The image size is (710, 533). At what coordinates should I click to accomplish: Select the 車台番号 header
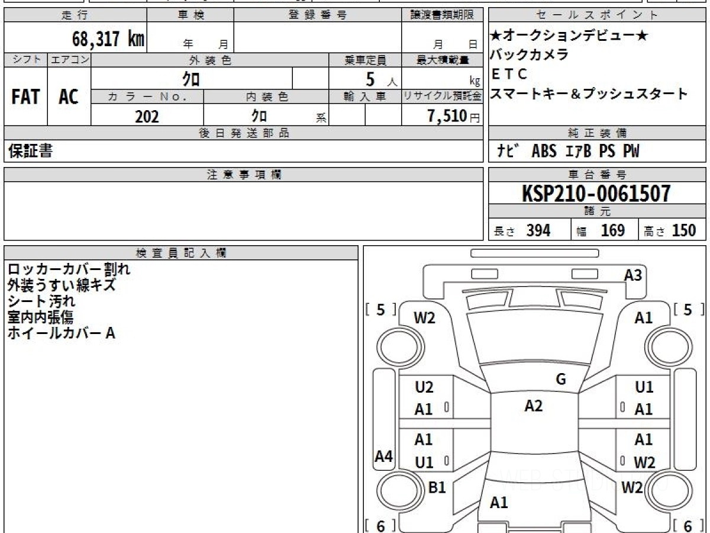tap(598, 175)
